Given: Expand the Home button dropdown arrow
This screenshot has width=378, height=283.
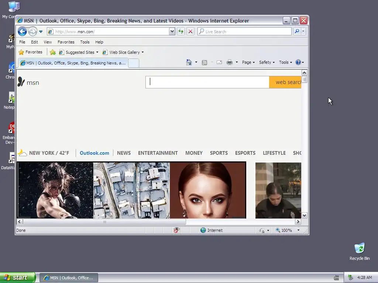Looking at the screenshot, I should tap(196, 62).
